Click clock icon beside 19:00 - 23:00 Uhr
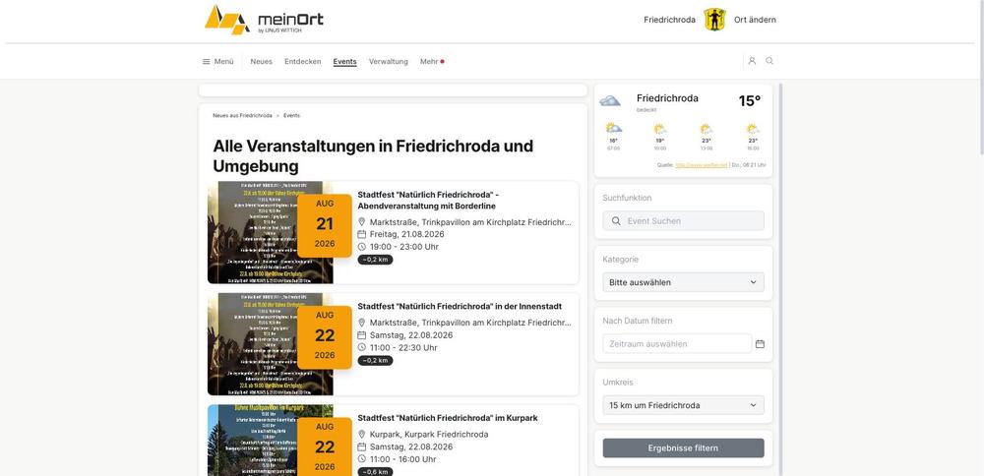The width and height of the screenshot is (984, 476). pyautogui.click(x=361, y=247)
